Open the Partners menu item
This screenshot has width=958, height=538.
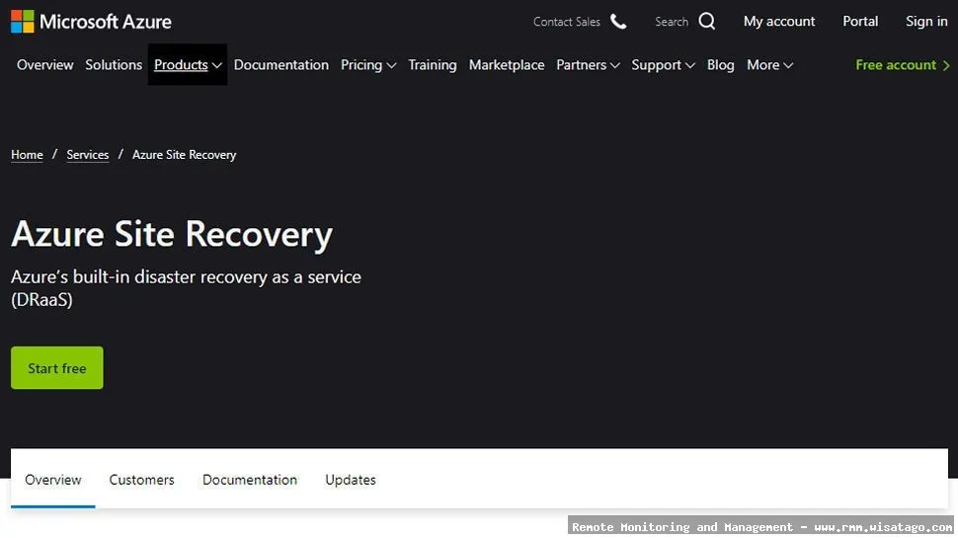click(x=581, y=65)
